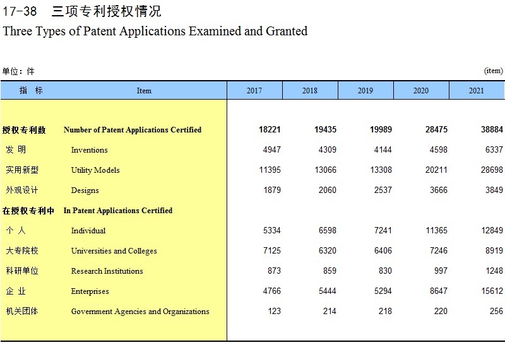The width and height of the screenshot is (505, 362).
Task: Click Universities value 6320
Action: 328,250
